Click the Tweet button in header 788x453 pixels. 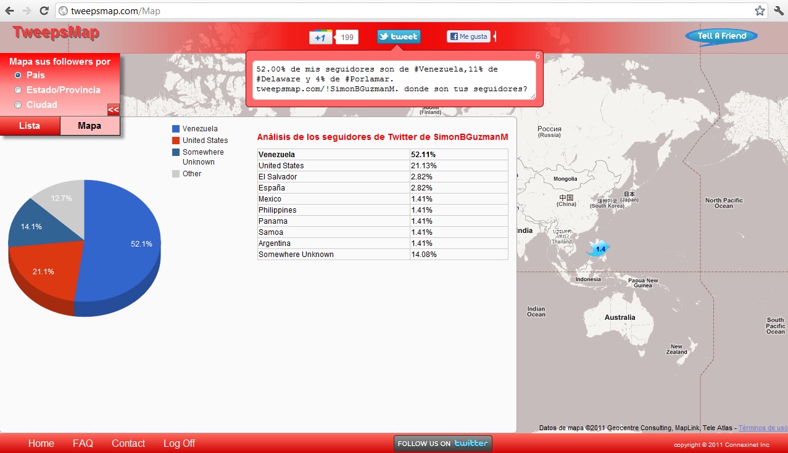pos(399,36)
